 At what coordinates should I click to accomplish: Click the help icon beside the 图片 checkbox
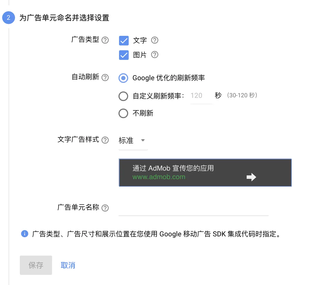(x=155, y=55)
